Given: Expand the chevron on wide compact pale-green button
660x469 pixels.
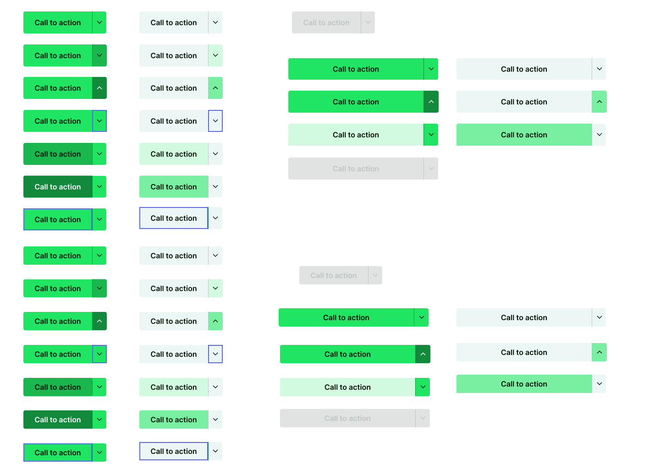Looking at the screenshot, I should point(423,387).
